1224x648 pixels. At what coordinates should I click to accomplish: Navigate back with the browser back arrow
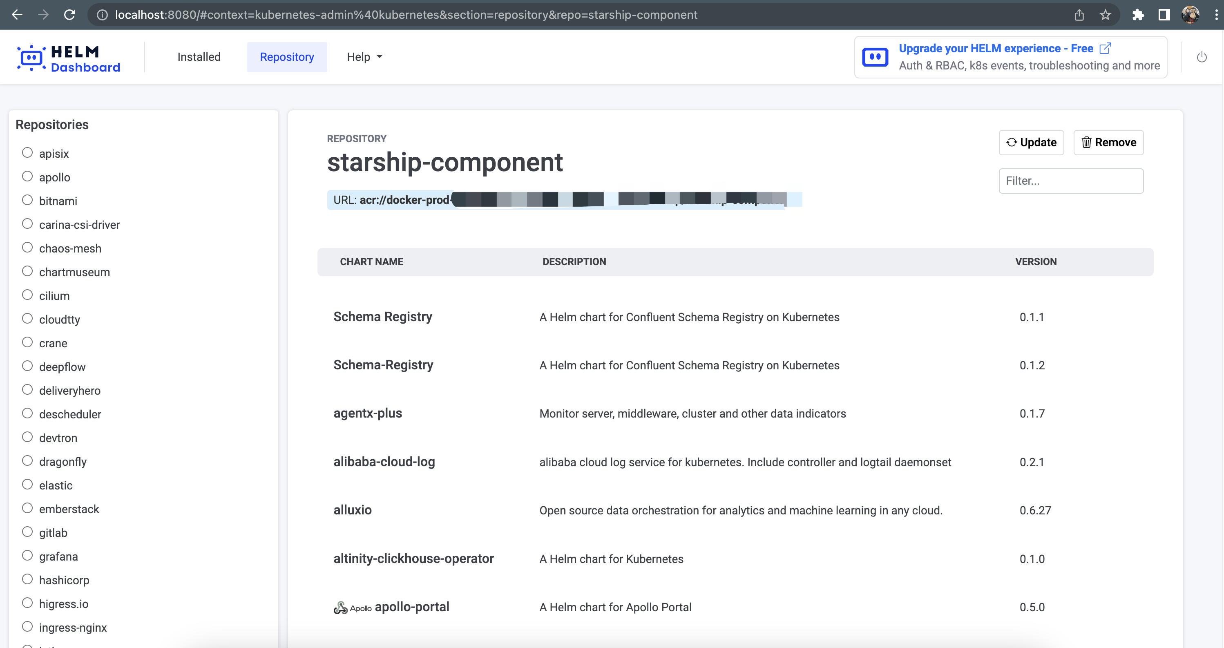pyautogui.click(x=18, y=15)
